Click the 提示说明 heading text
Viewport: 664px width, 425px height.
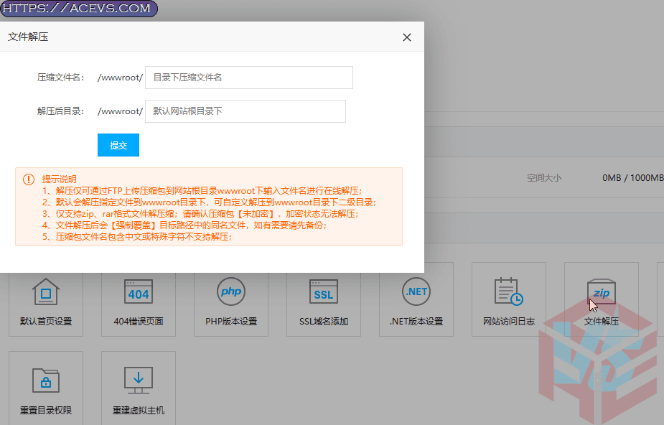[60, 179]
